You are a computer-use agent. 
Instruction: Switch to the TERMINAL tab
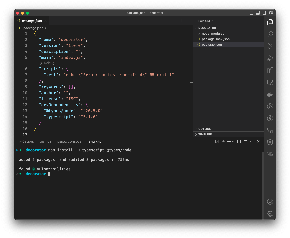point(94,141)
